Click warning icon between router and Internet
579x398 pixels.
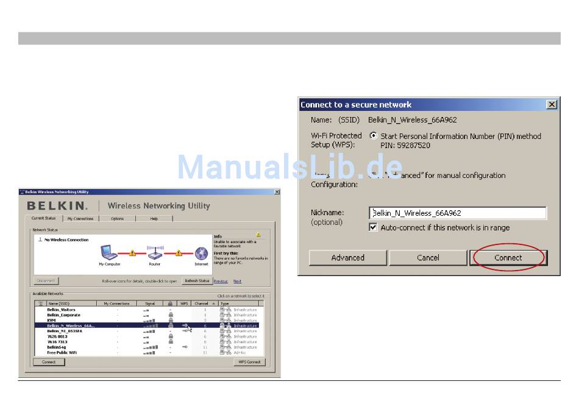[178, 252]
